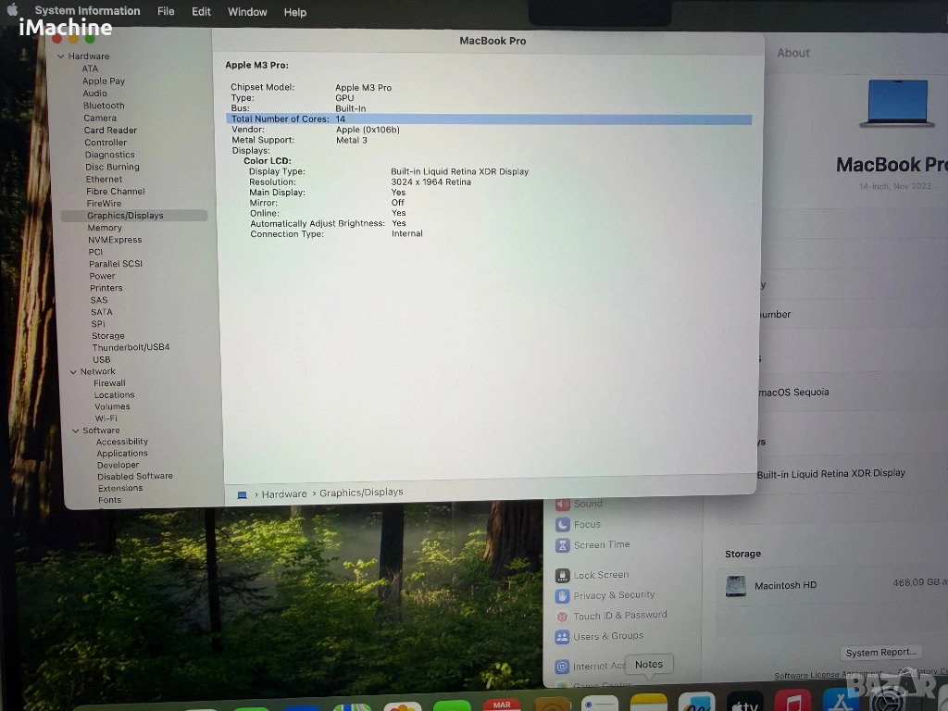Collapse the Hardware section in sidebar

pos(61,56)
